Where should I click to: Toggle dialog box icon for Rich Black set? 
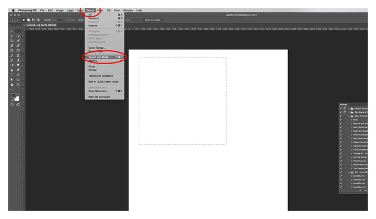(344, 112)
